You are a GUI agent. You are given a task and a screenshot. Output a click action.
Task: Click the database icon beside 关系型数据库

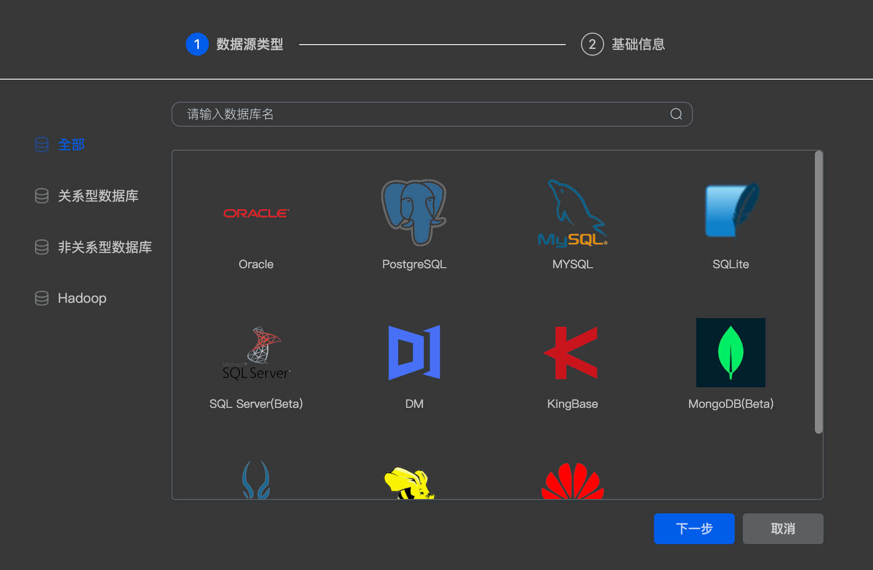coord(42,196)
